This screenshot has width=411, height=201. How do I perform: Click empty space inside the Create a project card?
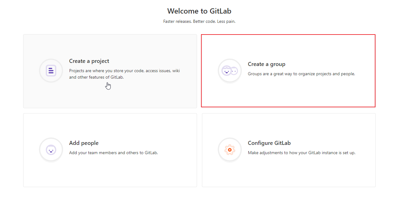coord(110,96)
